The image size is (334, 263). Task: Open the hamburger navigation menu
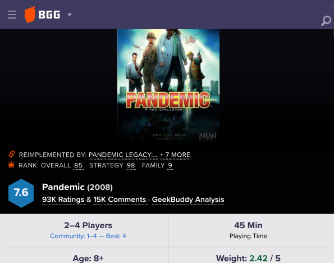(x=12, y=15)
